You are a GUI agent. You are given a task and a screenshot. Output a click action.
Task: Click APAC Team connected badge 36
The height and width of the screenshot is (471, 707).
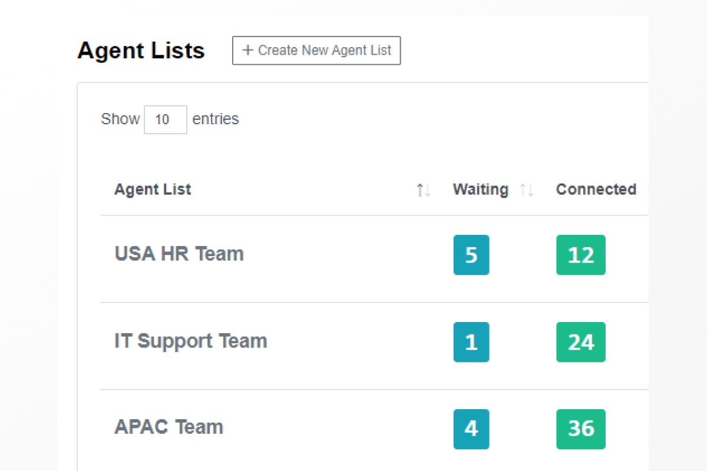pos(581,429)
